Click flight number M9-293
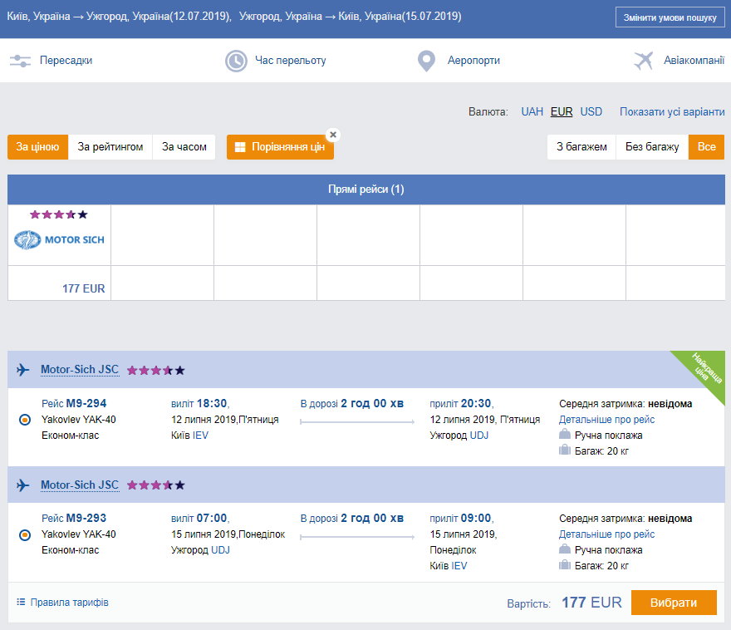Viewport: 731px width, 630px height. 86,518
